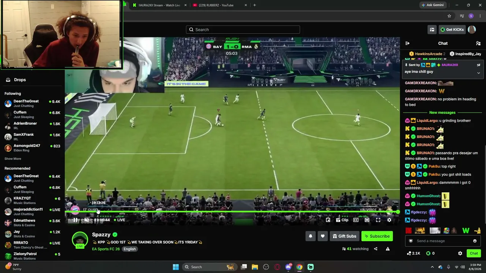Click the Get KICKs button
486x273 pixels.
tap(452, 30)
